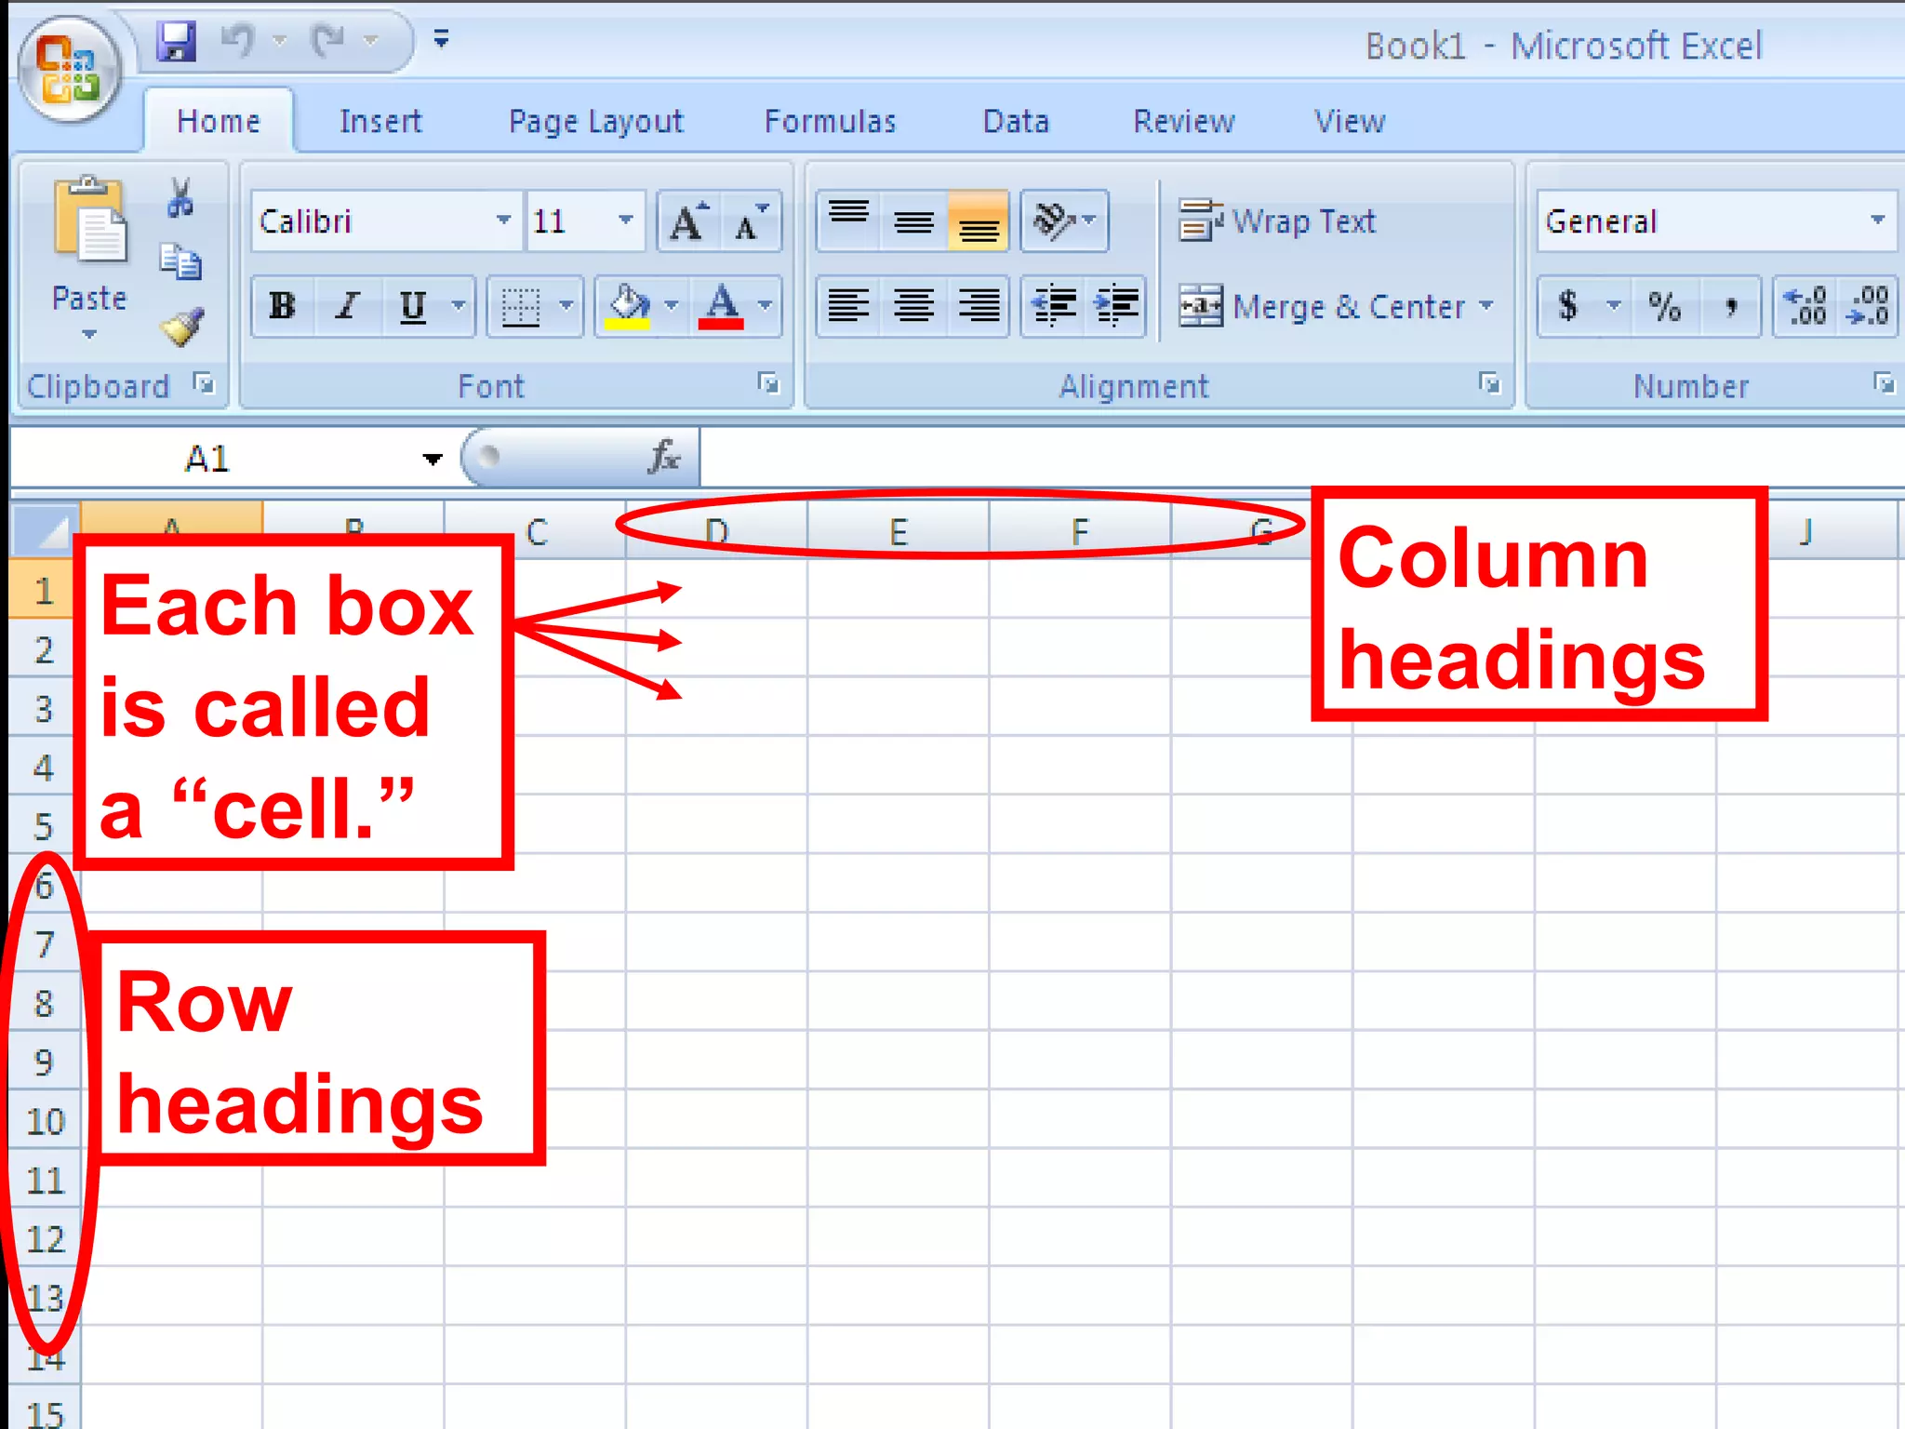Image resolution: width=1905 pixels, height=1429 pixels.
Task: Undo the last action
Action: tap(238, 41)
